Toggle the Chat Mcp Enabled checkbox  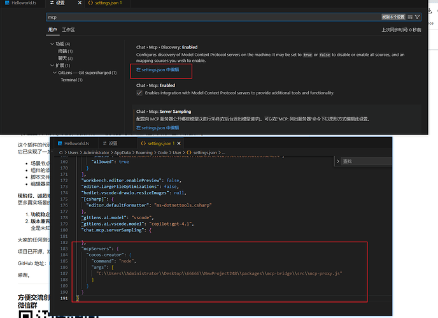click(140, 93)
